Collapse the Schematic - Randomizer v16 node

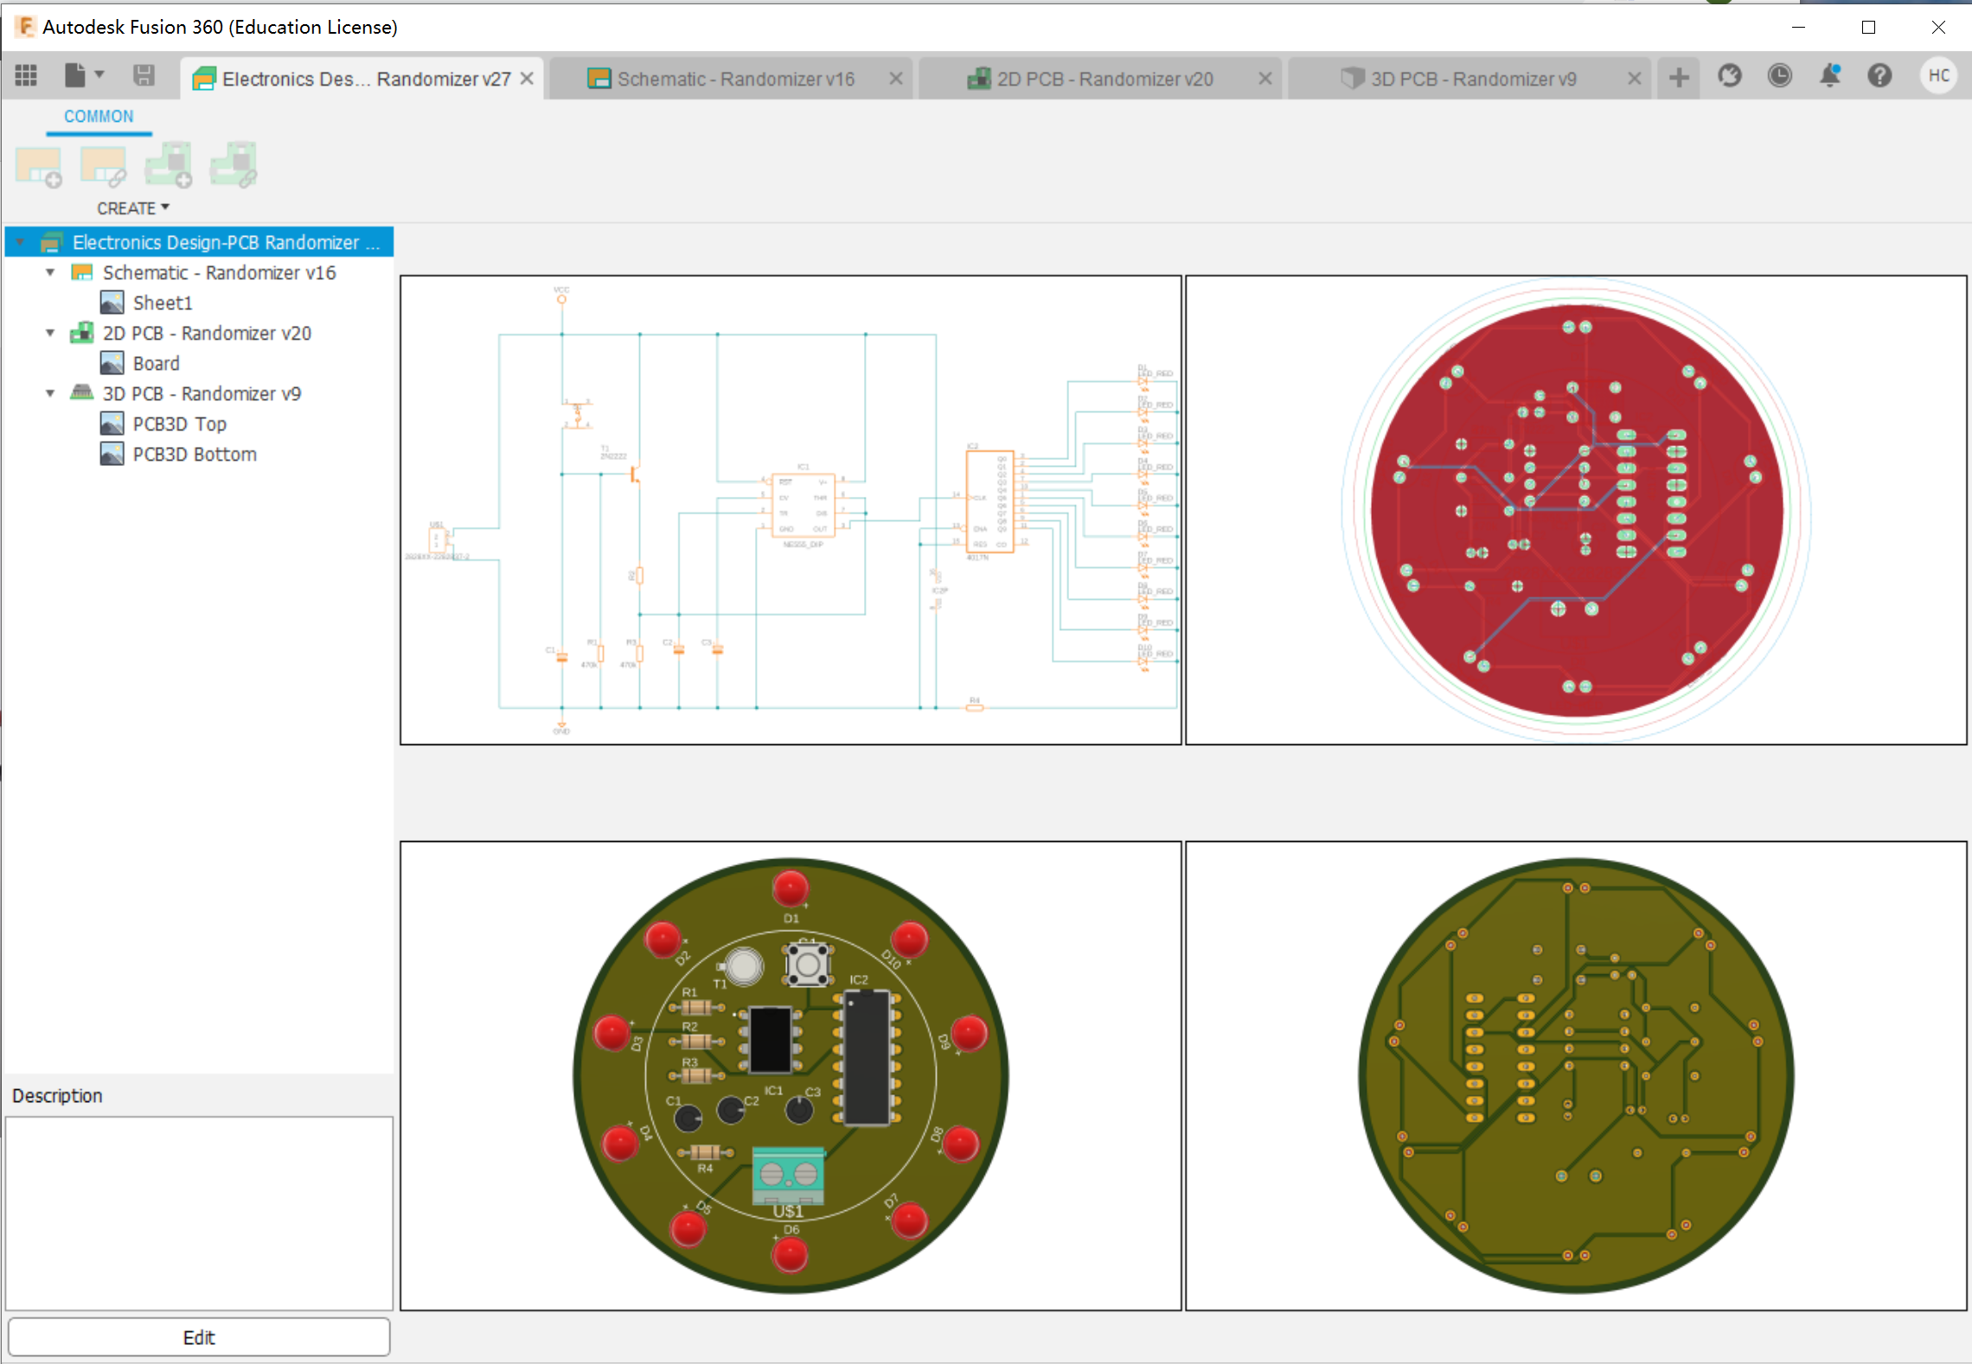(50, 272)
